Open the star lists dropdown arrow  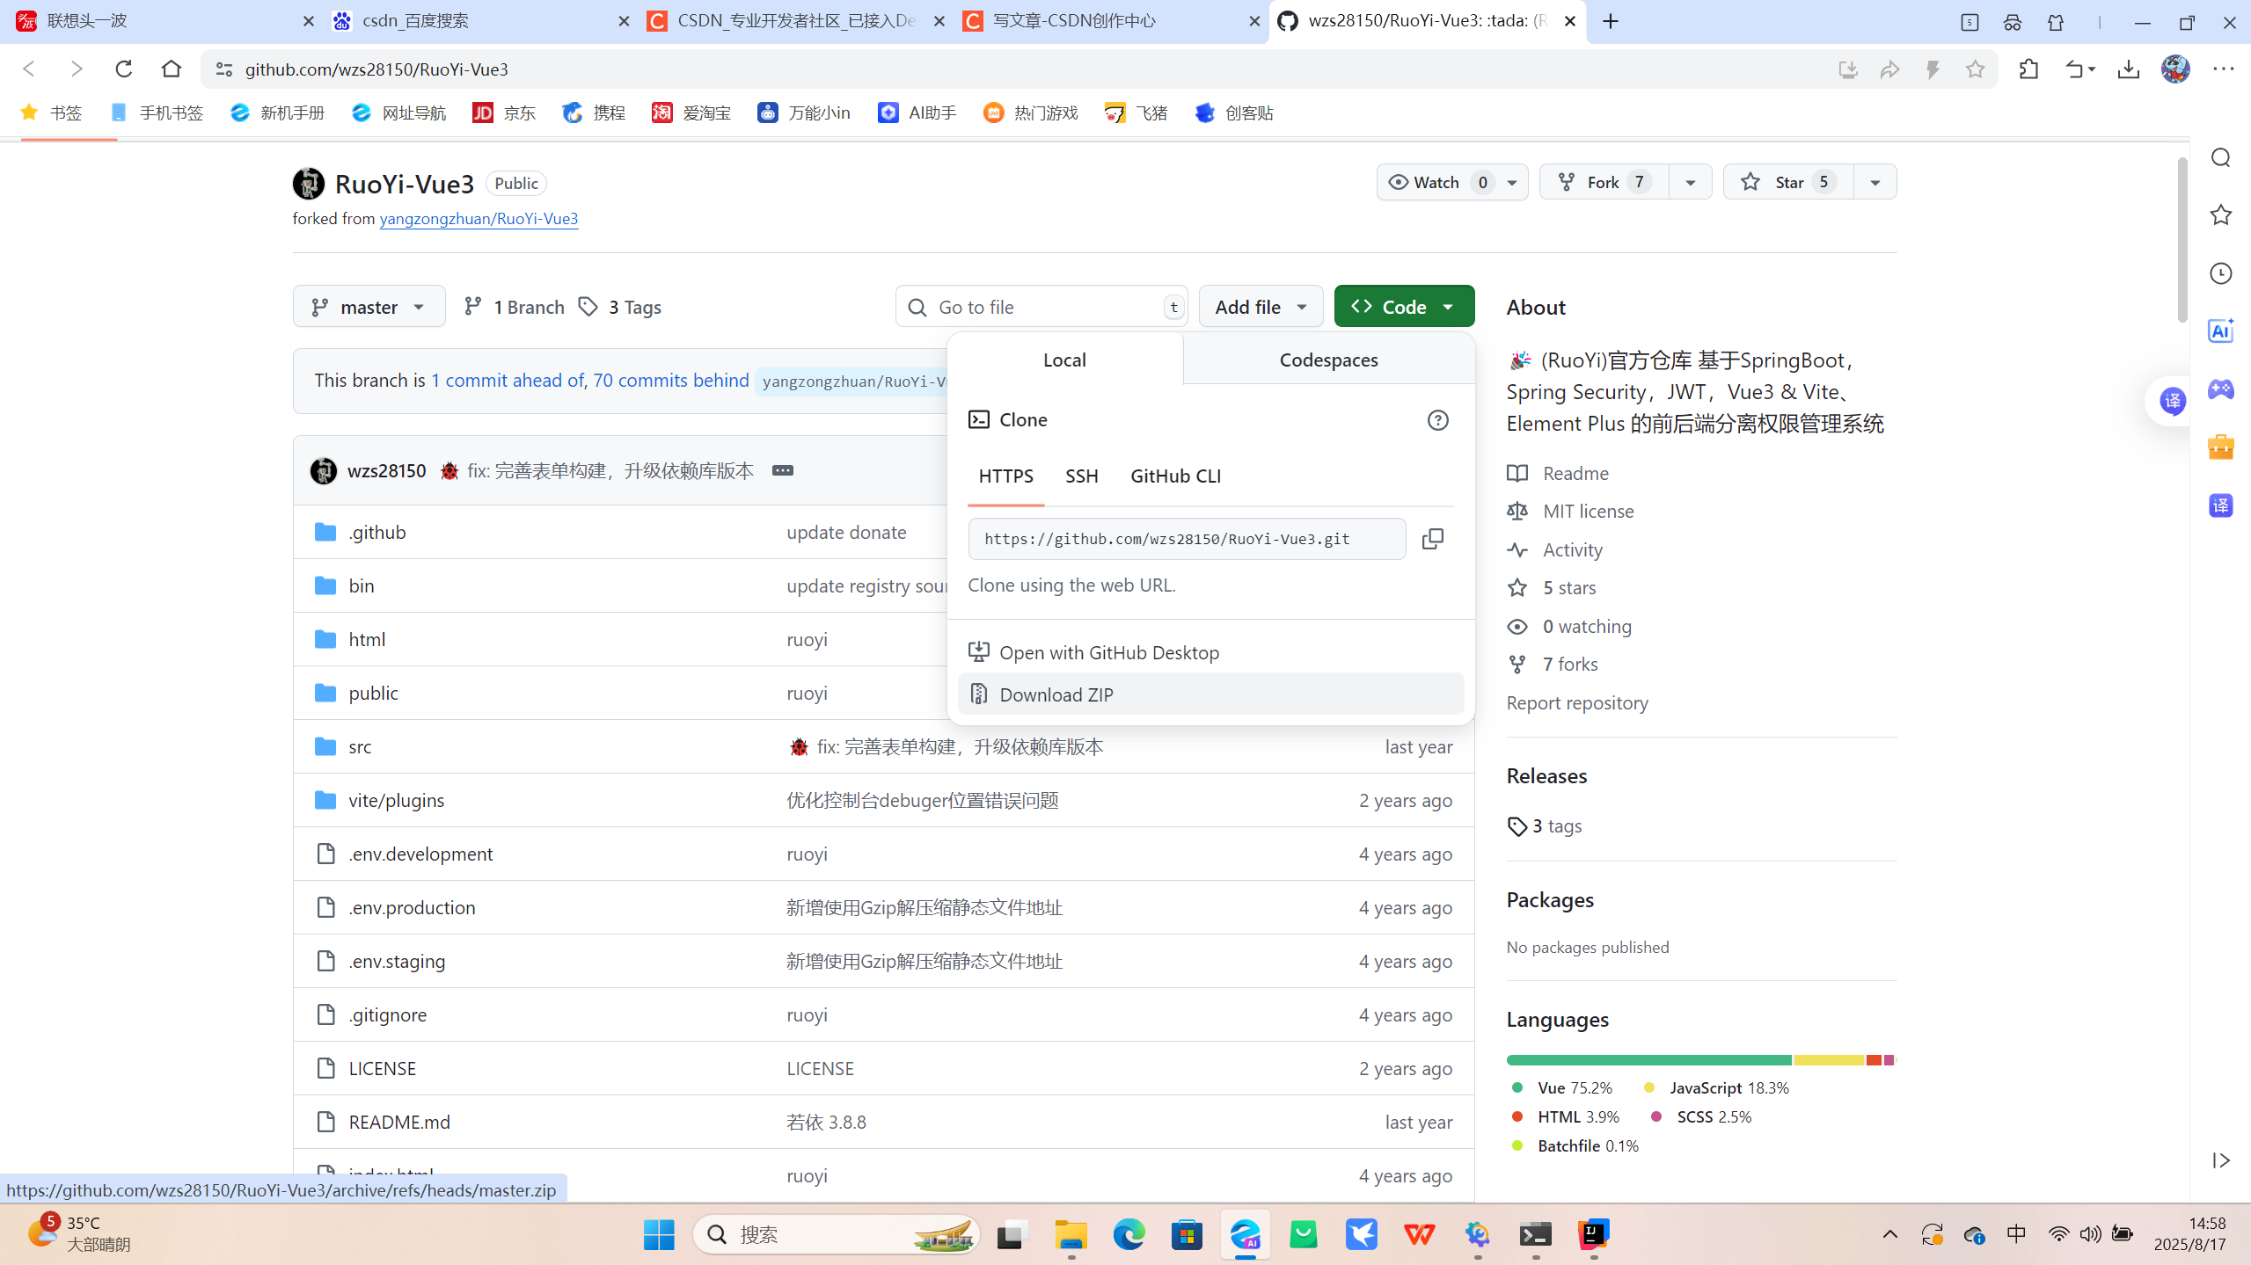click(x=1875, y=182)
